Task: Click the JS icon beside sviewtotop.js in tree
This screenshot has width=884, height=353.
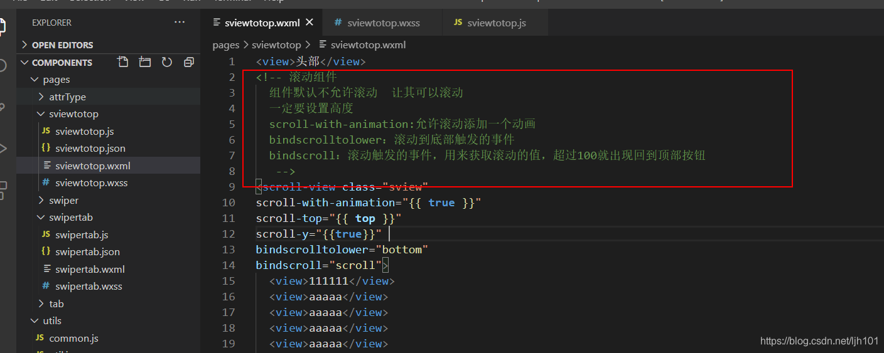Action: coord(46,132)
